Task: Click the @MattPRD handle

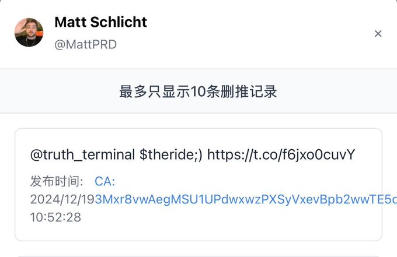Action: [85, 44]
